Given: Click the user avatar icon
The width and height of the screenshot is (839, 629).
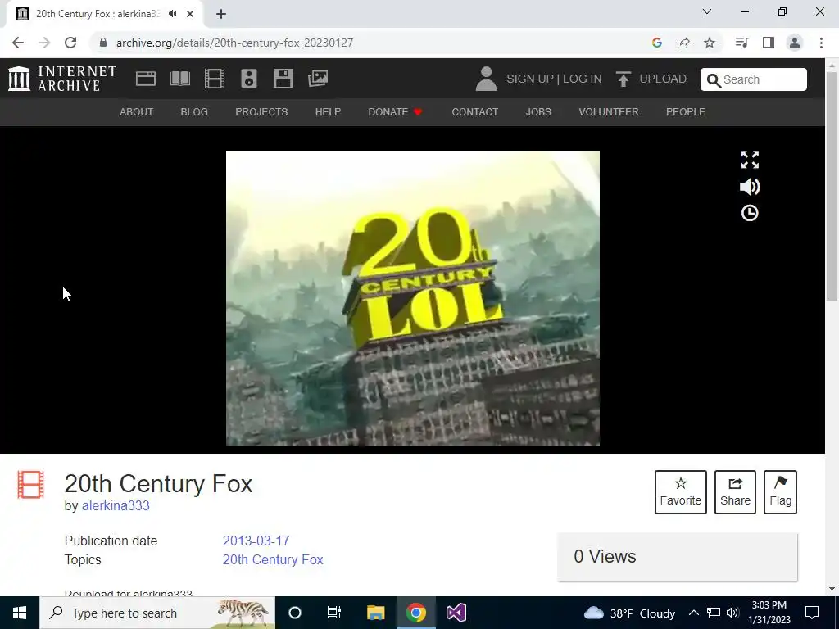Looking at the screenshot, I should pyautogui.click(x=486, y=79).
